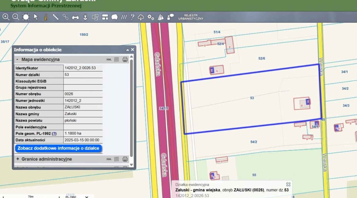
Task: Click parcel label 55 on the map
Action: pyautogui.click(x=254, y=175)
